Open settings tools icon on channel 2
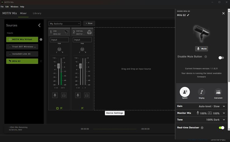The height and width of the screenshot is (142, 230). 82,108
